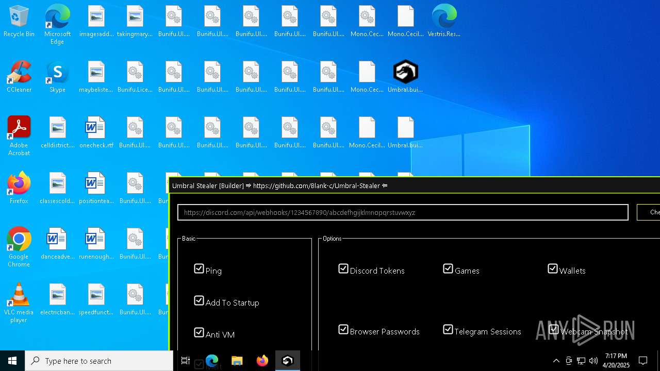Open the Firefox desktop shortcut
Screen dimensions: 660x371
pyautogui.click(x=19, y=189)
